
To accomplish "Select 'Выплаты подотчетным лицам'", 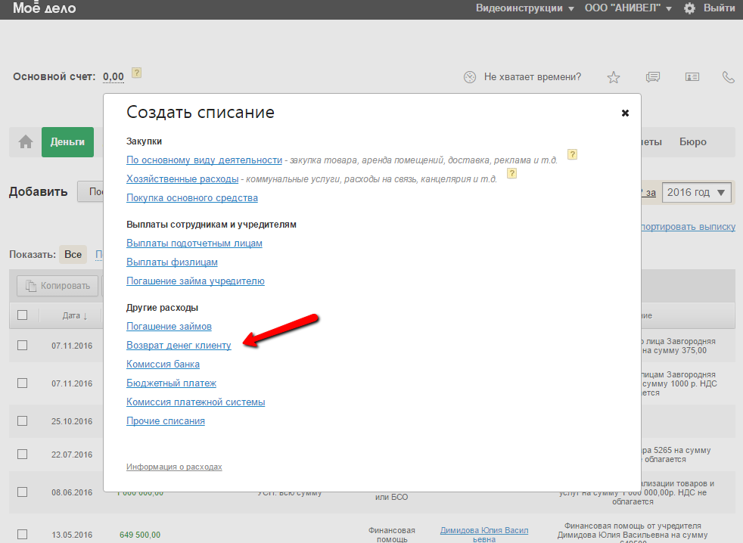I will tap(194, 243).
